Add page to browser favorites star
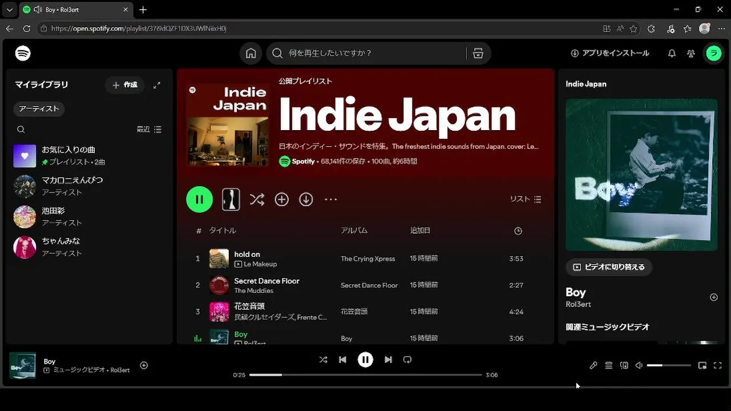This screenshot has width=731, height=411. [633, 29]
